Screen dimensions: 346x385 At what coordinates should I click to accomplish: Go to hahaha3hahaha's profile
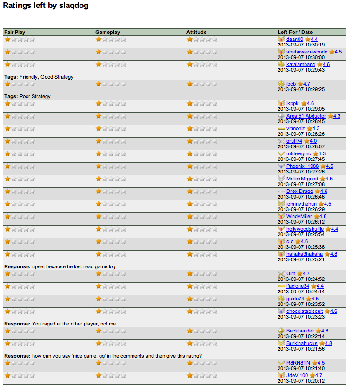pos(304,254)
